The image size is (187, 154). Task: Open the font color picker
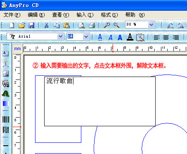tap(130, 37)
